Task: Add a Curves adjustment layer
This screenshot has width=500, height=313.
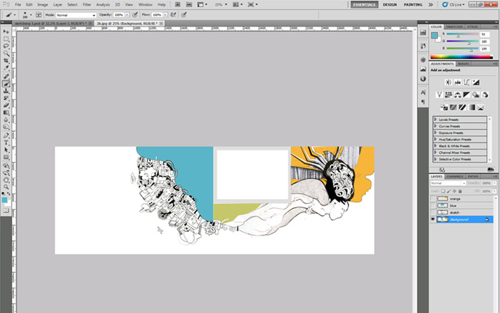Action: tap(466, 83)
